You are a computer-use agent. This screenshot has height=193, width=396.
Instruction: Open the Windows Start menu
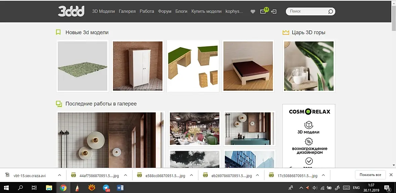[6, 187]
